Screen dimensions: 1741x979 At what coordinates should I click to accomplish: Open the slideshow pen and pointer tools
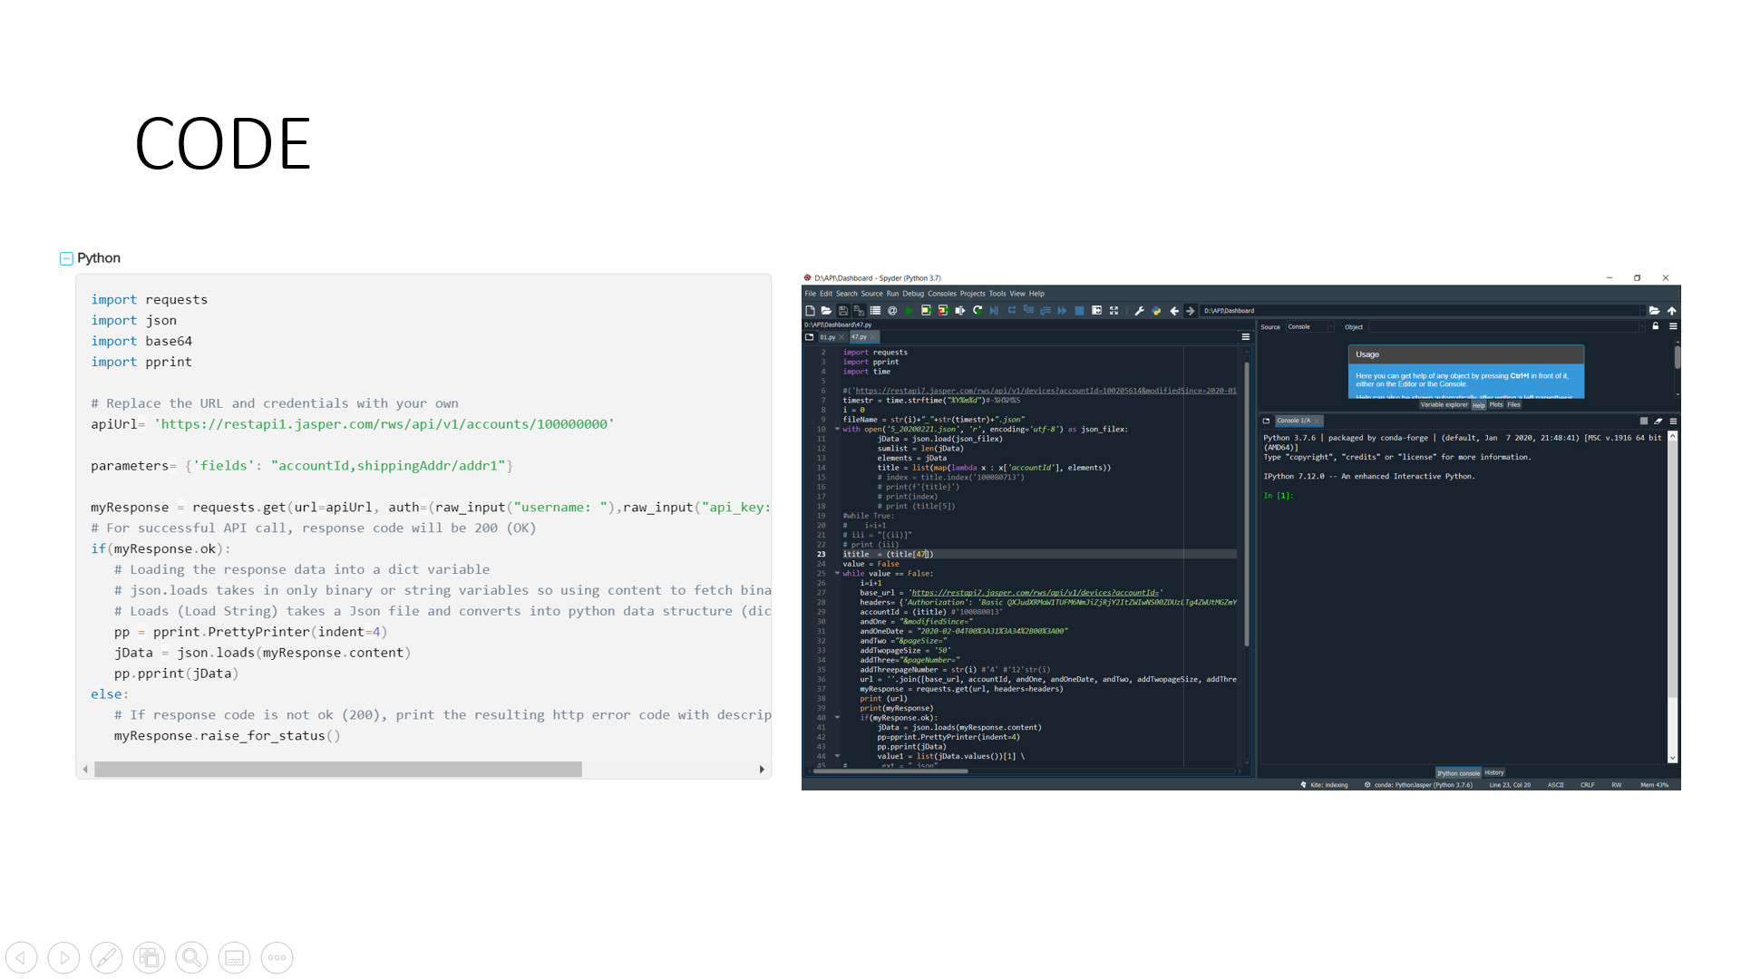(106, 957)
